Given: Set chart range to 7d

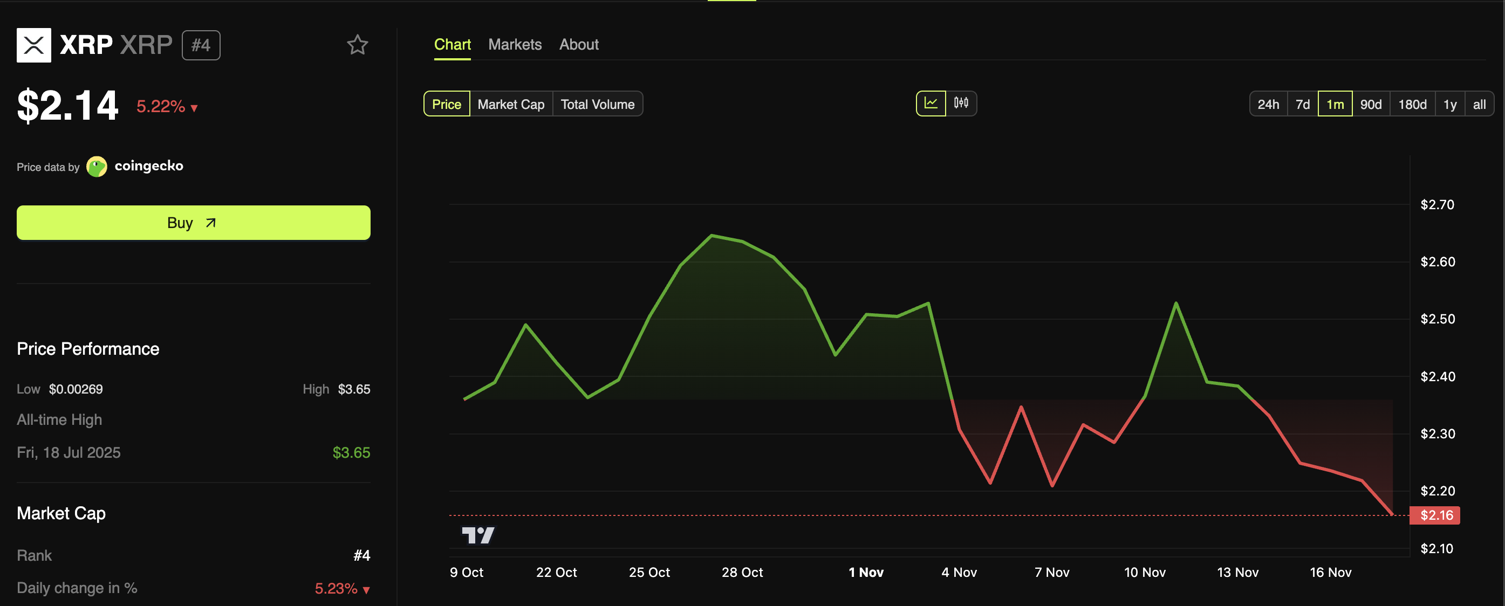Looking at the screenshot, I should pyautogui.click(x=1302, y=105).
